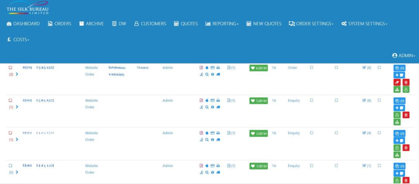
Task: Open the Orders page
Action: pyautogui.click(x=60, y=24)
